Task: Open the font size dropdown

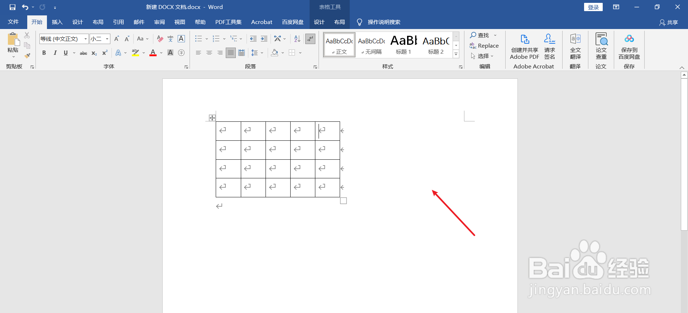Action: point(107,39)
